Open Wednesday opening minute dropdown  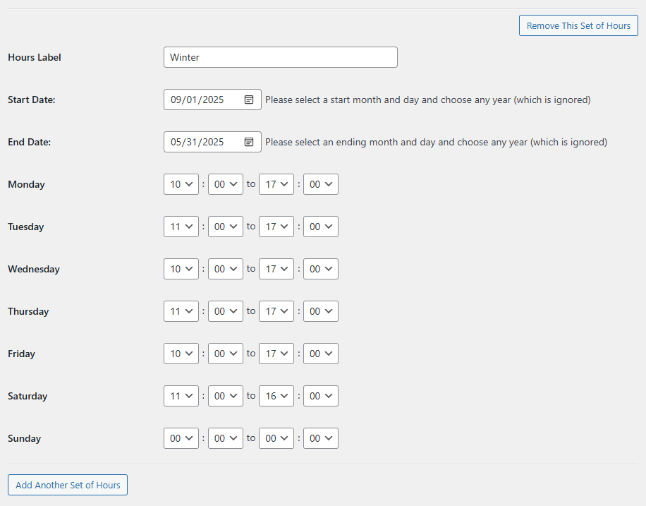[226, 269]
